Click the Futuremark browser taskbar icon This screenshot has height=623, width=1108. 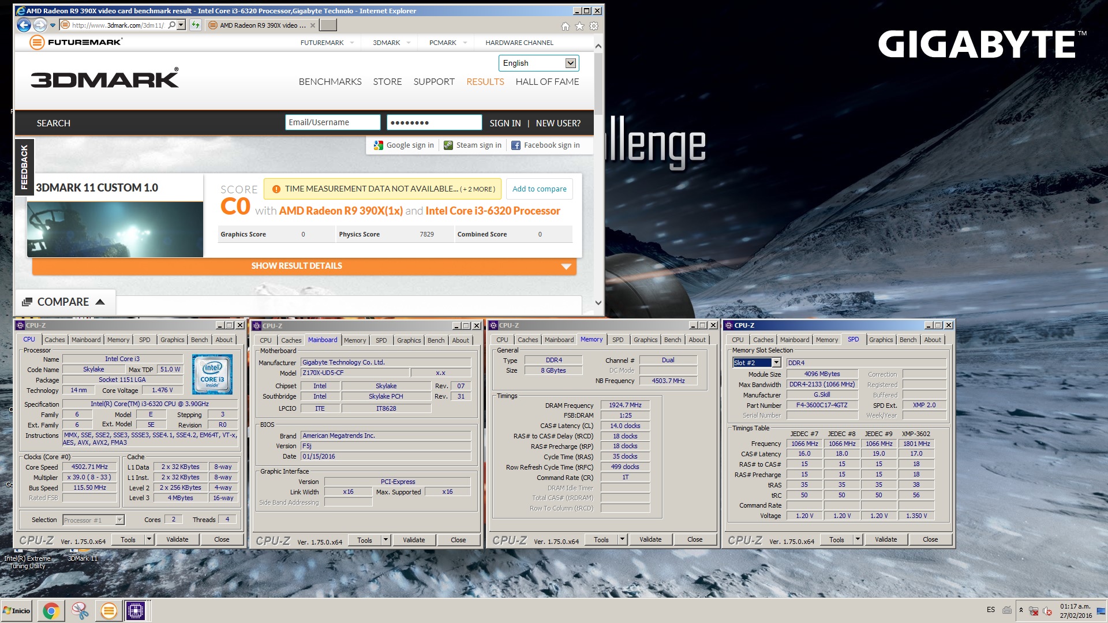tap(108, 610)
